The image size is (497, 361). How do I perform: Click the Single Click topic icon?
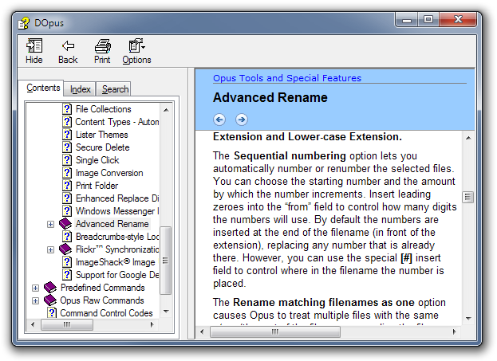coord(67,160)
